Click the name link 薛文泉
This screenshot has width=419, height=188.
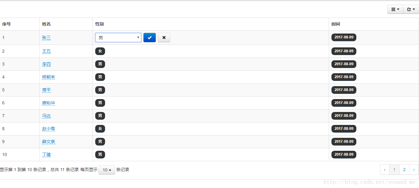click(49, 142)
